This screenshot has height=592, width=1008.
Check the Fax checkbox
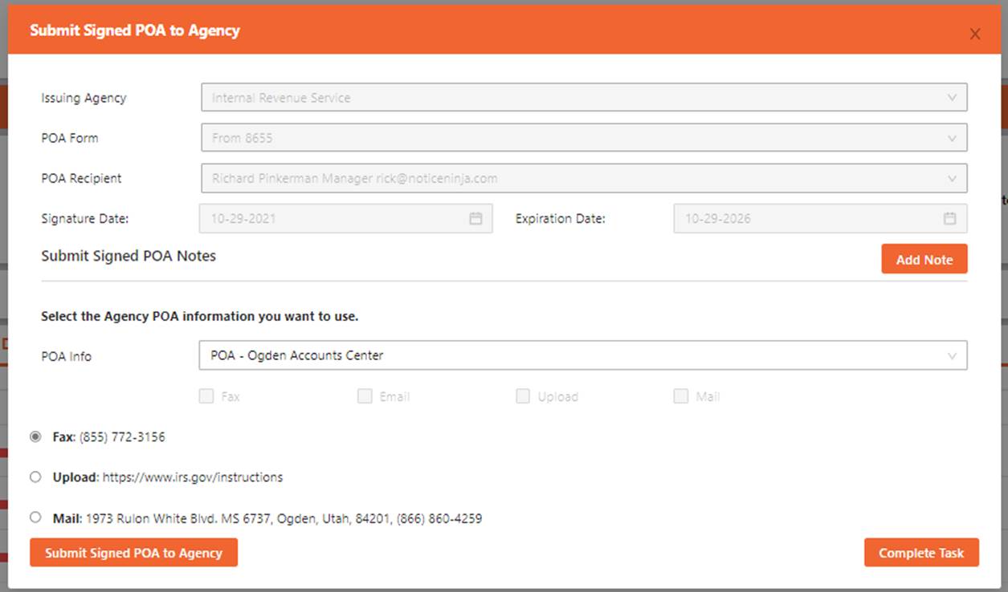(207, 396)
